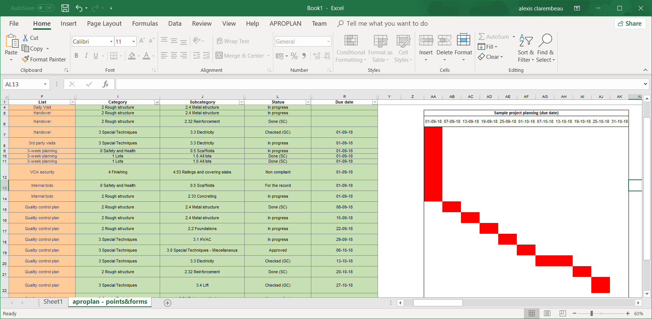Click the Orientation text angle icon
Image resolution: width=652 pixels, height=319 pixels.
[x=197, y=41]
